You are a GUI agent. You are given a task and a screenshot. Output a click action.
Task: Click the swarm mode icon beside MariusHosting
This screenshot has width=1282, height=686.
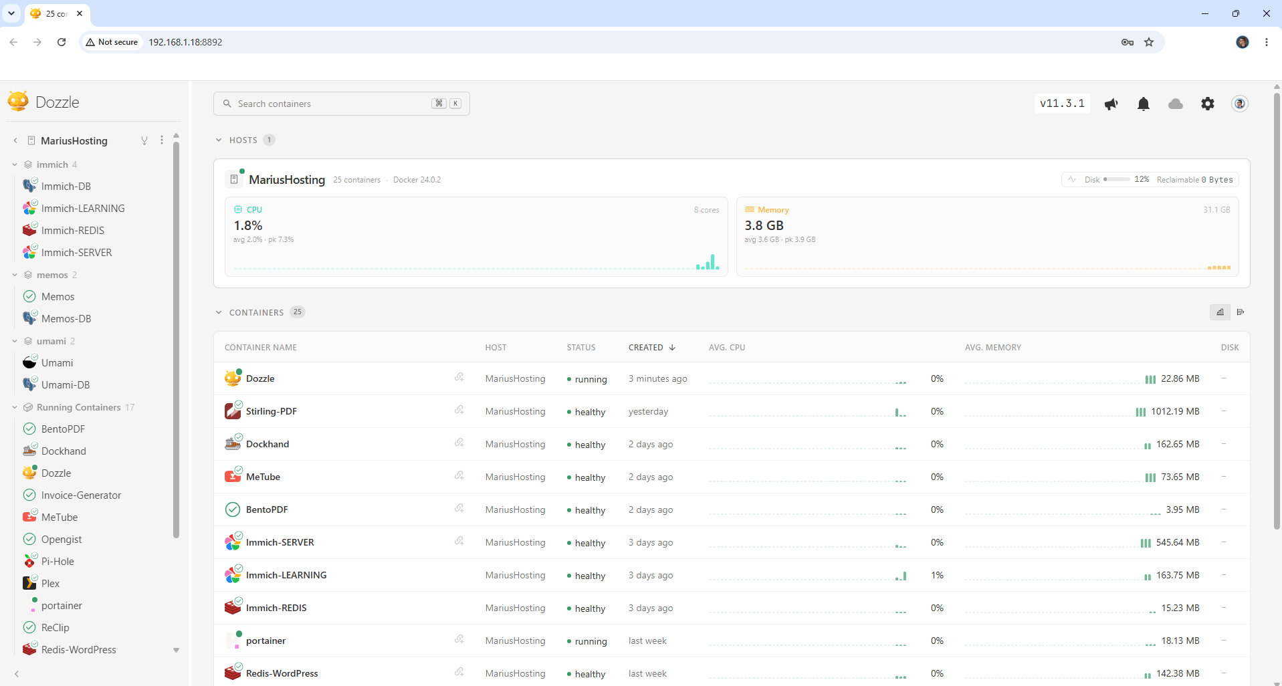click(144, 140)
